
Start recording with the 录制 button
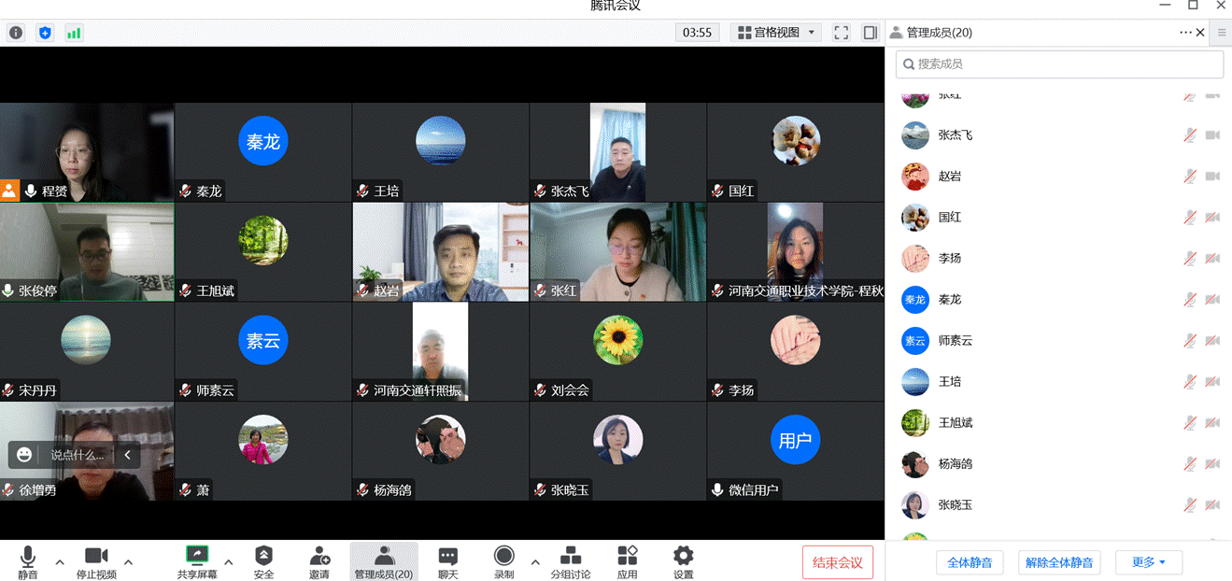click(x=503, y=557)
